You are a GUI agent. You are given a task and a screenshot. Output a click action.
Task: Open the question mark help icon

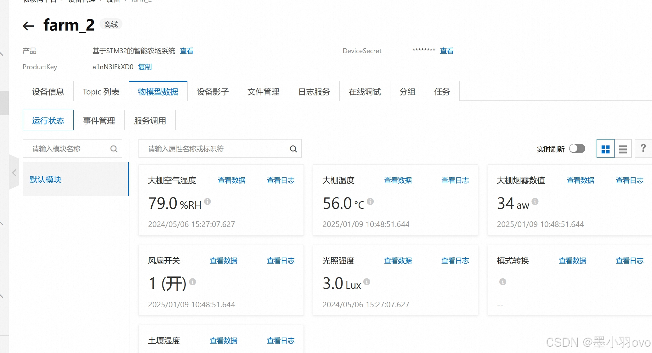tap(643, 148)
